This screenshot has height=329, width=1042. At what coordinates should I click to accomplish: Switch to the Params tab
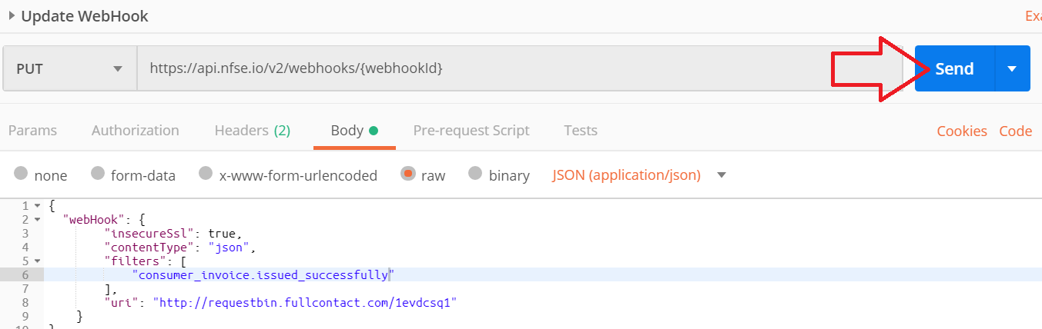[32, 131]
